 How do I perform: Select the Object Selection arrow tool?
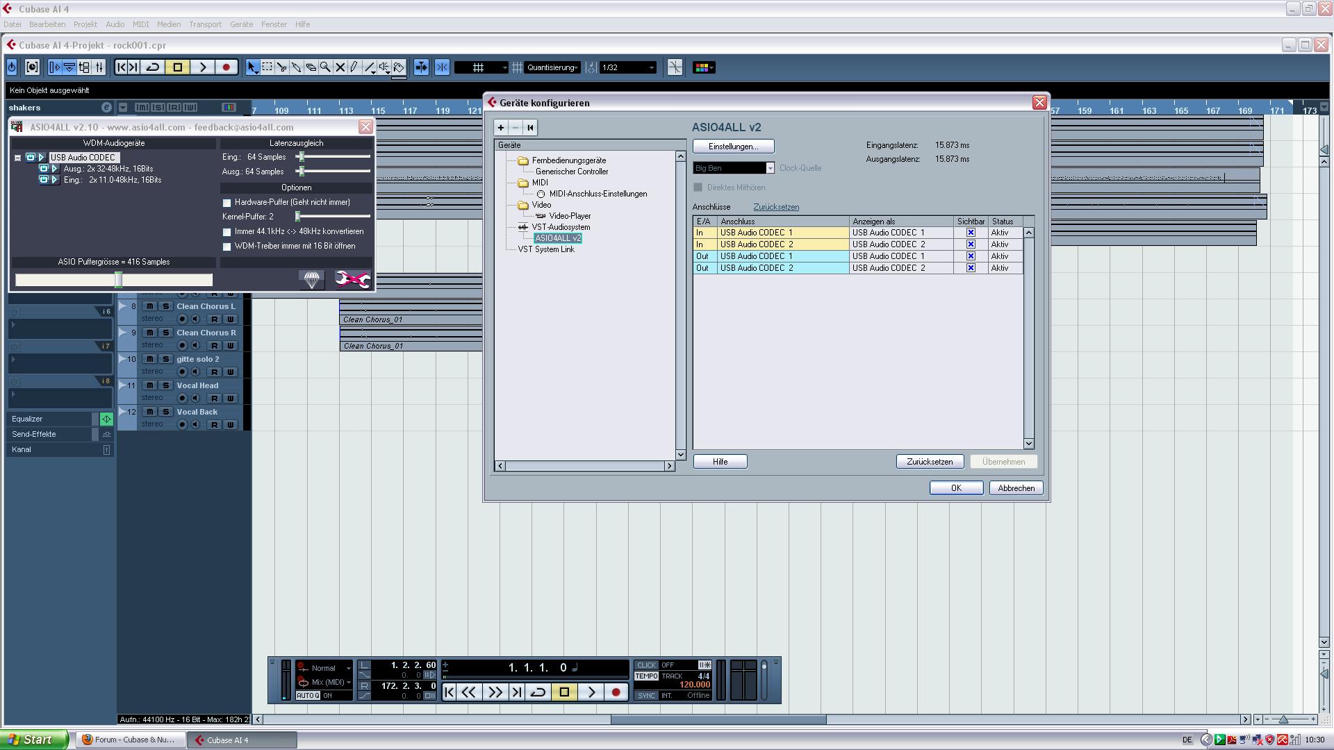click(252, 67)
